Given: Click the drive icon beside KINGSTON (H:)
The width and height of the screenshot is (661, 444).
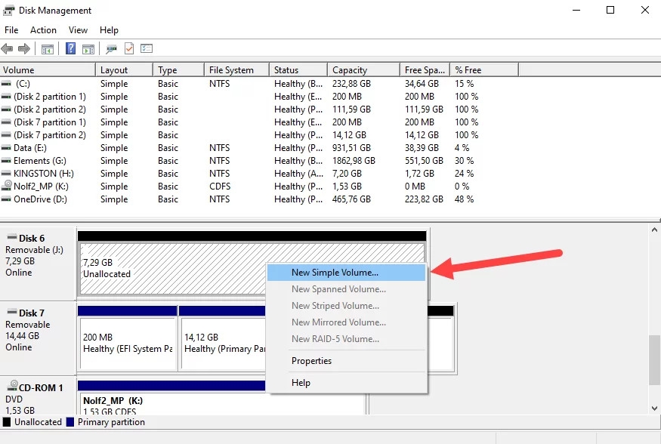Looking at the screenshot, I should click(x=8, y=174).
